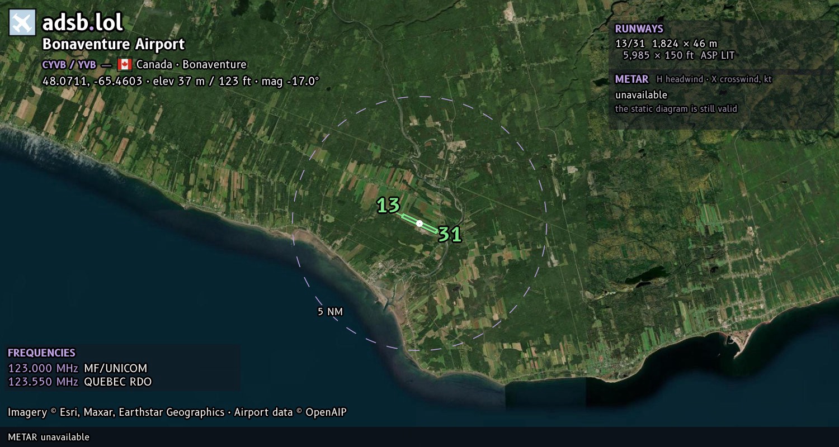Click the adsb.lol airplane logo icon

22,23
